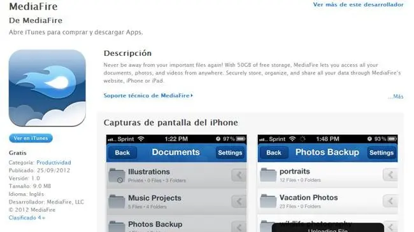Click the 23 Files • 0 Folders subtitle

pyautogui.click(x=300, y=206)
